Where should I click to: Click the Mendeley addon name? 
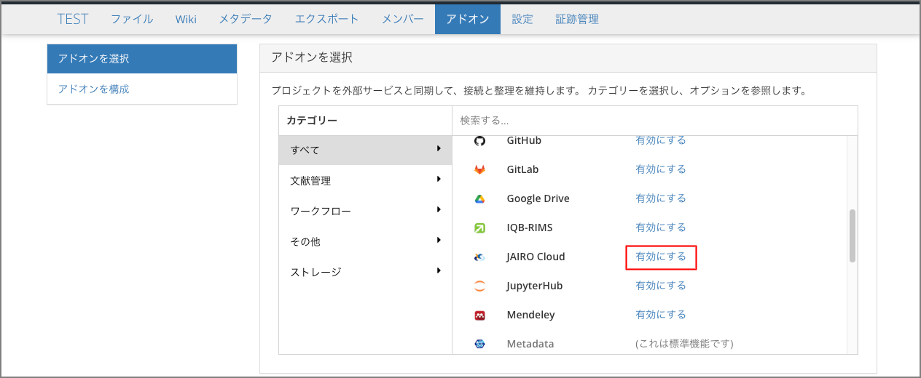530,315
